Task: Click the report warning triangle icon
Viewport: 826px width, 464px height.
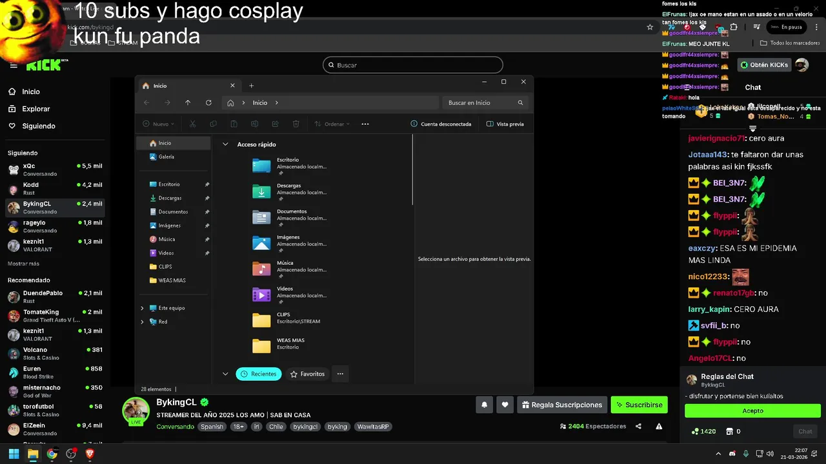Action: click(x=659, y=426)
